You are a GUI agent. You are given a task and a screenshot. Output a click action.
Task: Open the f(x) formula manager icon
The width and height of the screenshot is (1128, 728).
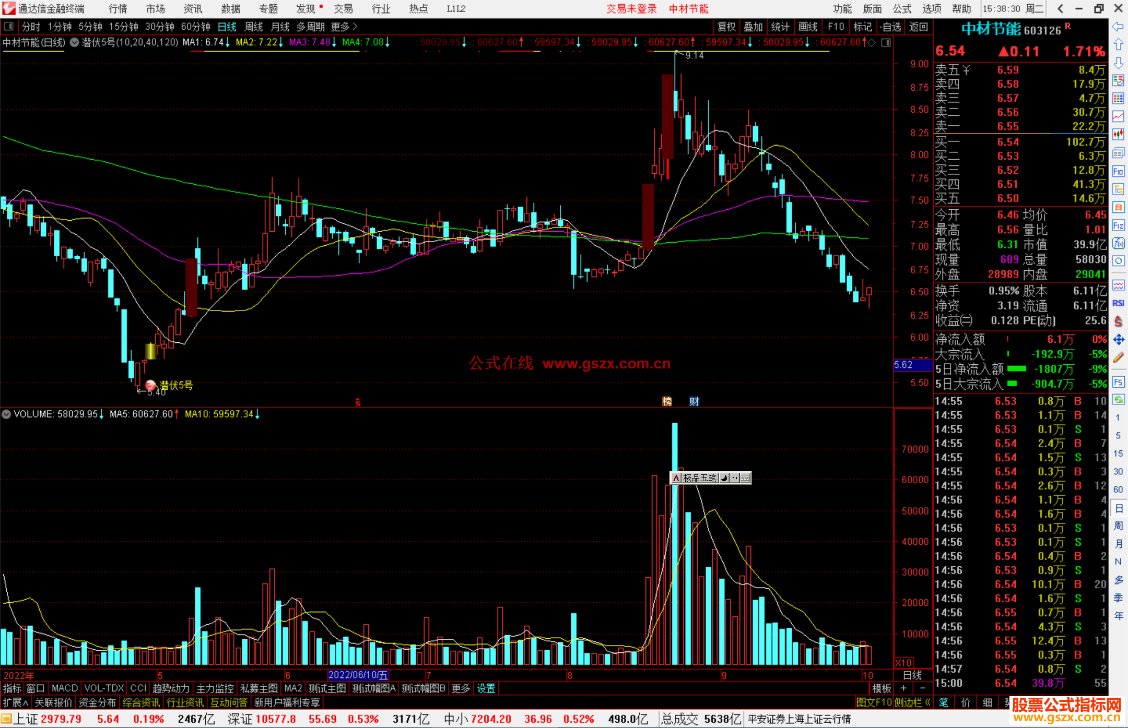(x=1118, y=243)
